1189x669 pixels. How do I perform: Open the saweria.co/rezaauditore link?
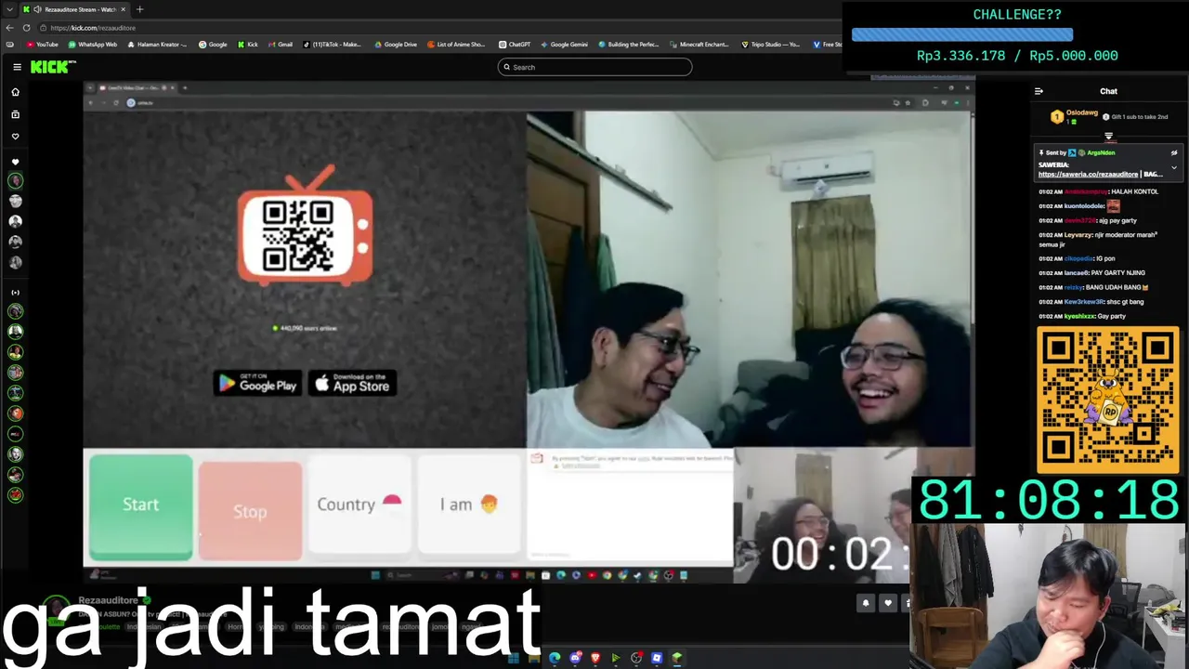pyautogui.click(x=1088, y=174)
